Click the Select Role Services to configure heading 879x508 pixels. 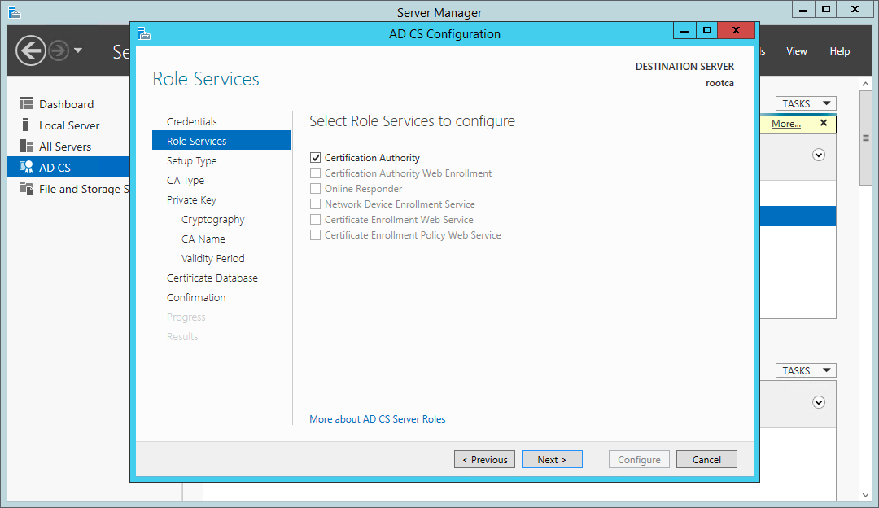(412, 121)
